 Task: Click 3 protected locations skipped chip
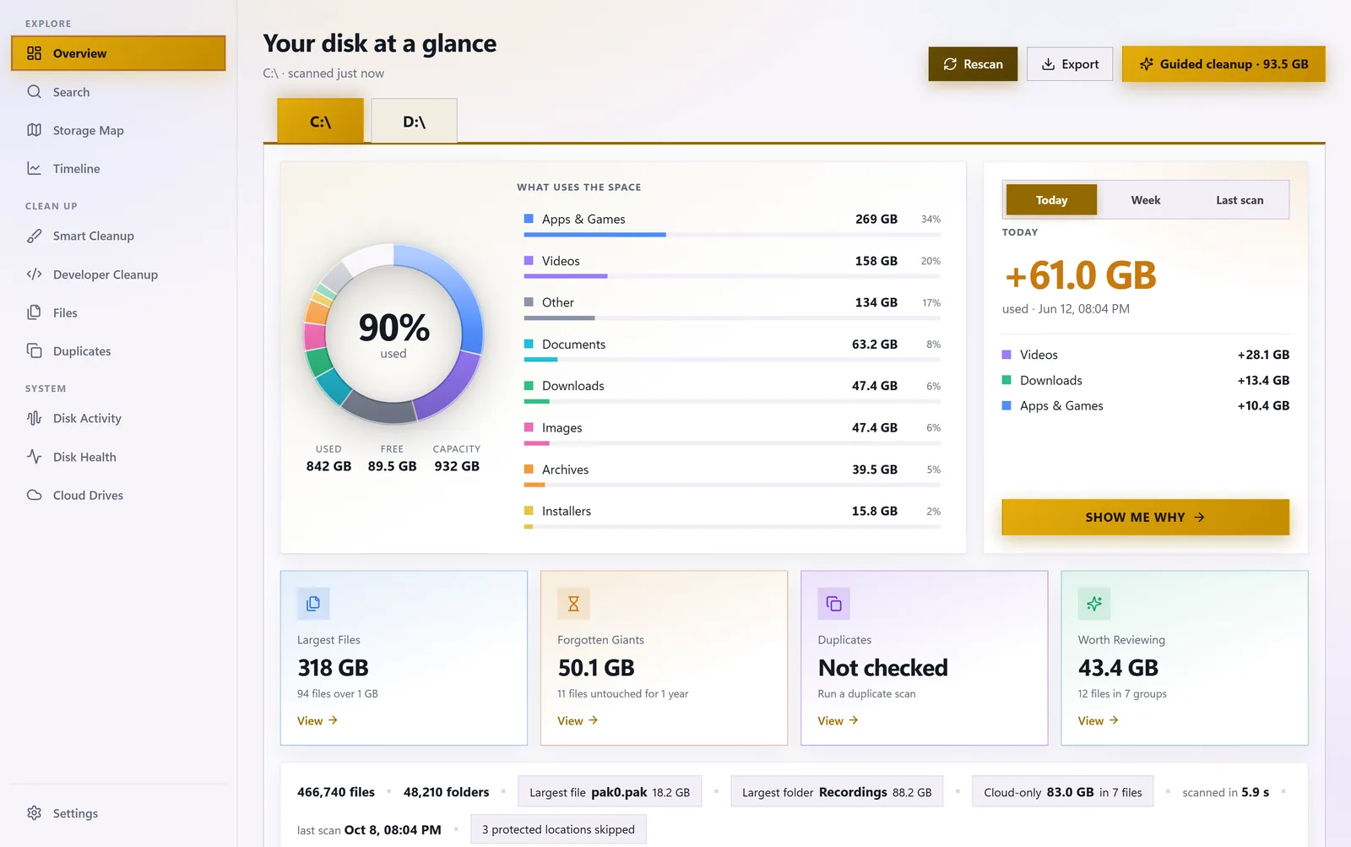(x=558, y=829)
